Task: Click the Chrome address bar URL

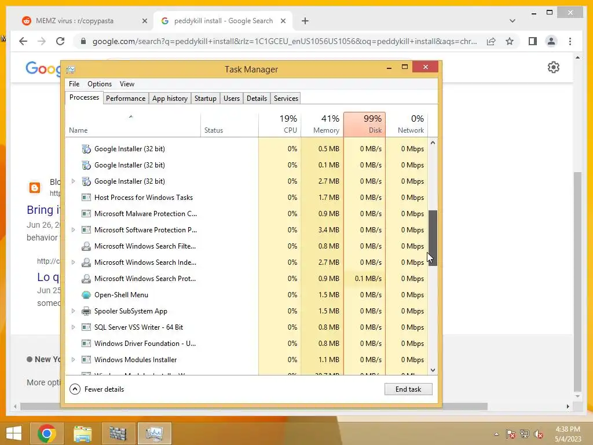Action: (284, 41)
